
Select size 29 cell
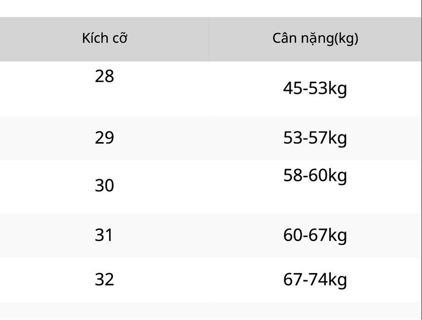104,138
